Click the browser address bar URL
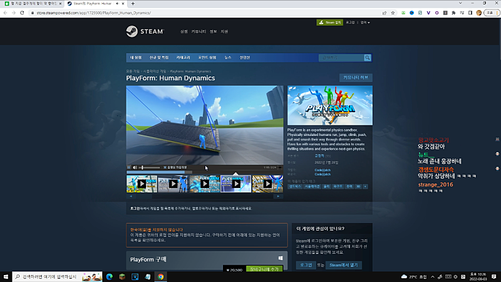501x282 pixels. [93, 13]
